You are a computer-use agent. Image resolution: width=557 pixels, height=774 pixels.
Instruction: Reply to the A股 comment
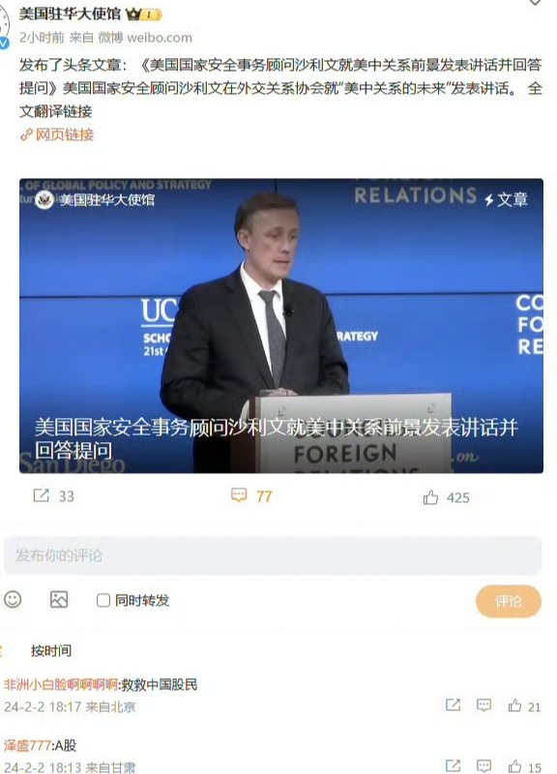[484, 765]
